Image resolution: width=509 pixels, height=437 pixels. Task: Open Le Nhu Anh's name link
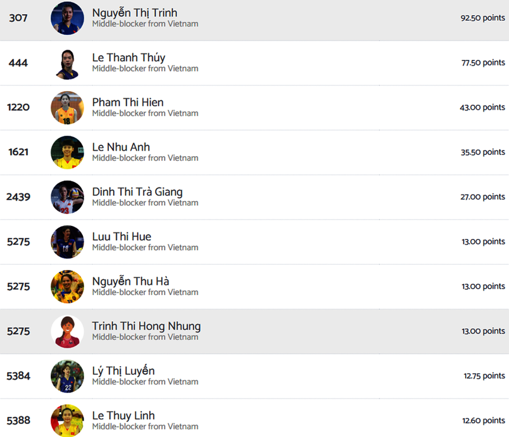pos(121,147)
